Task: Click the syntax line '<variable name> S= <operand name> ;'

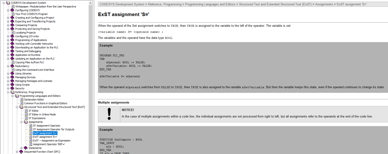Action: coord(131,32)
